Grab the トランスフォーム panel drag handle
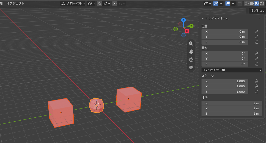The width and height of the screenshot is (266, 143). click(260, 18)
